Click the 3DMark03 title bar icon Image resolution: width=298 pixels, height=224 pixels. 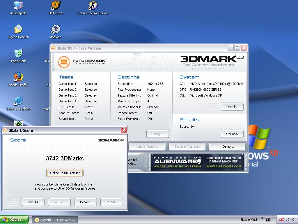[54, 48]
